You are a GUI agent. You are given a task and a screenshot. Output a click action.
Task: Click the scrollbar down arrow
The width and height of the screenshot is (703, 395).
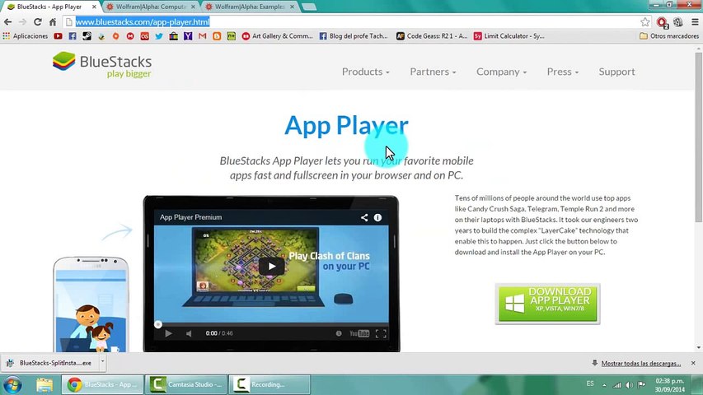tap(699, 347)
